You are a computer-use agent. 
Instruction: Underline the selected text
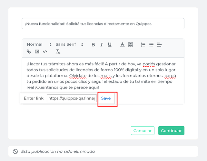[110, 45]
